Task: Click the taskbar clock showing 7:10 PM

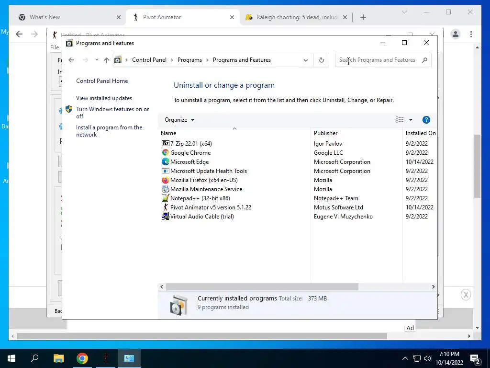Action: coord(449,358)
